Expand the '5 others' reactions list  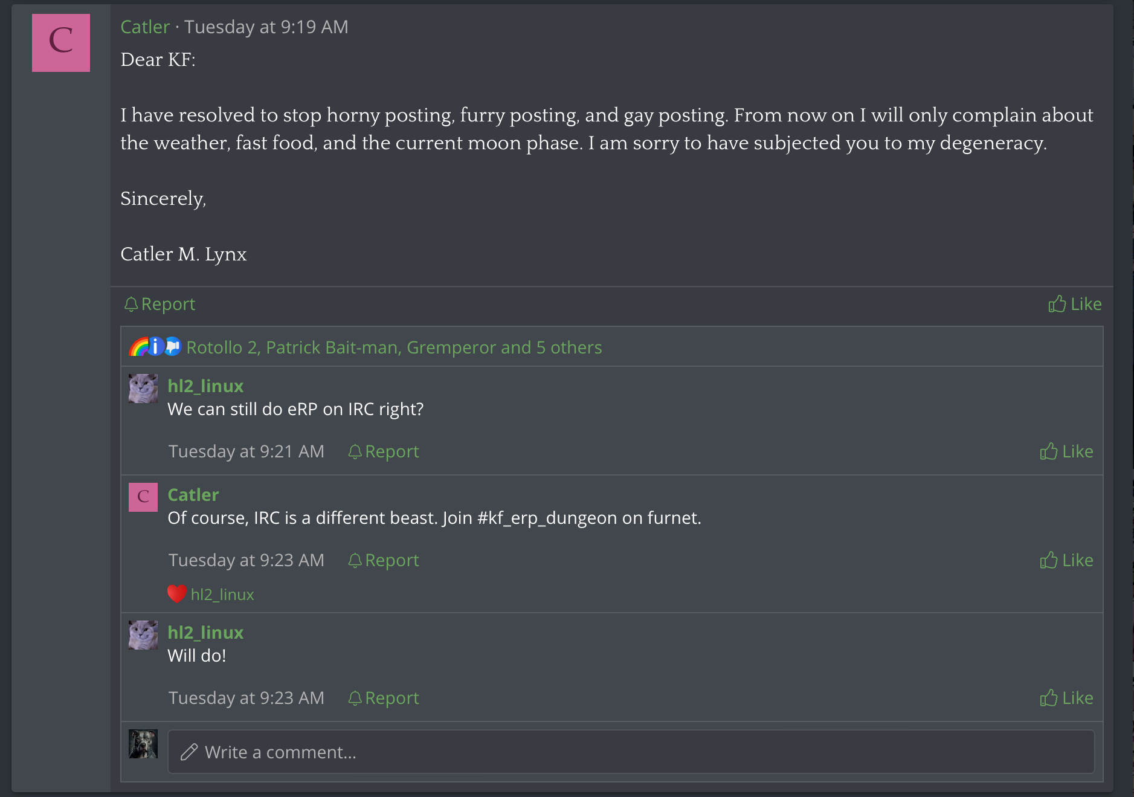(x=569, y=347)
